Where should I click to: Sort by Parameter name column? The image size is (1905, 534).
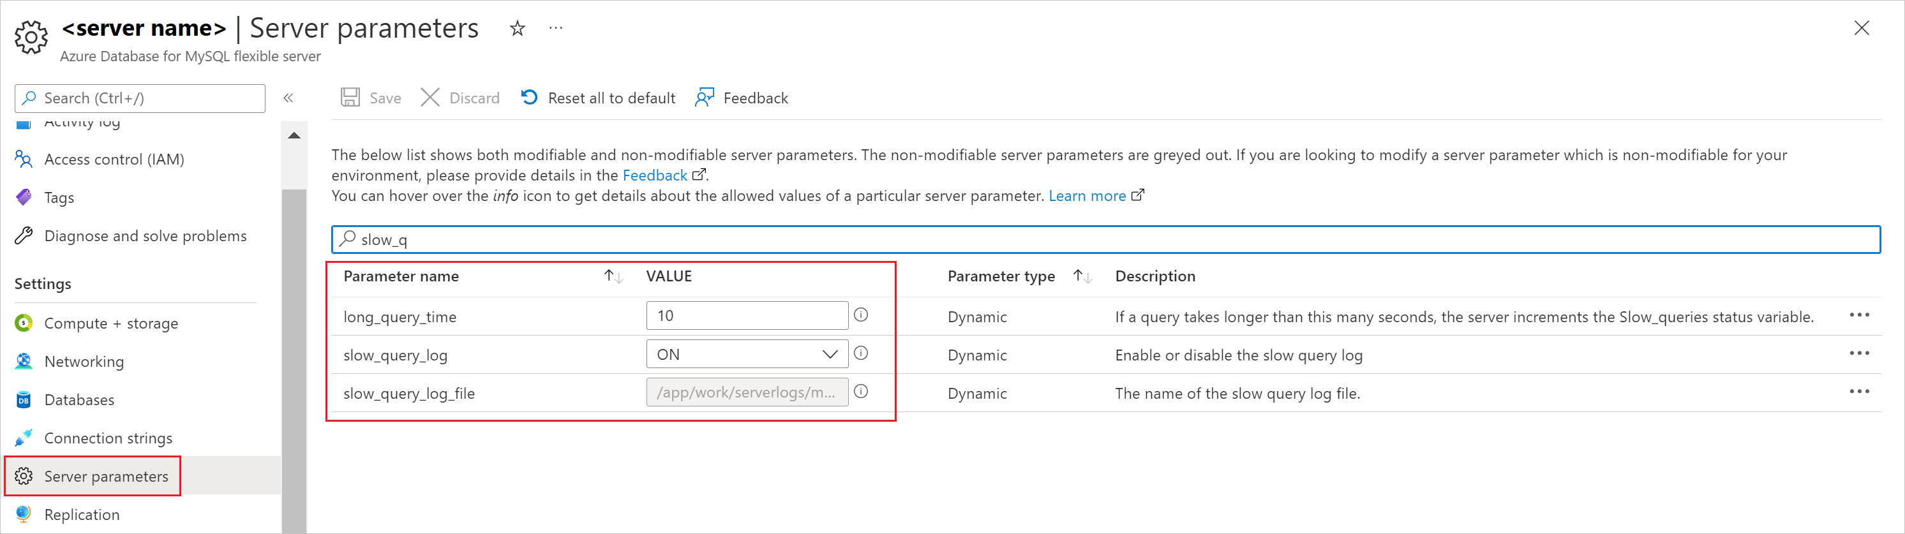pyautogui.click(x=613, y=277)
